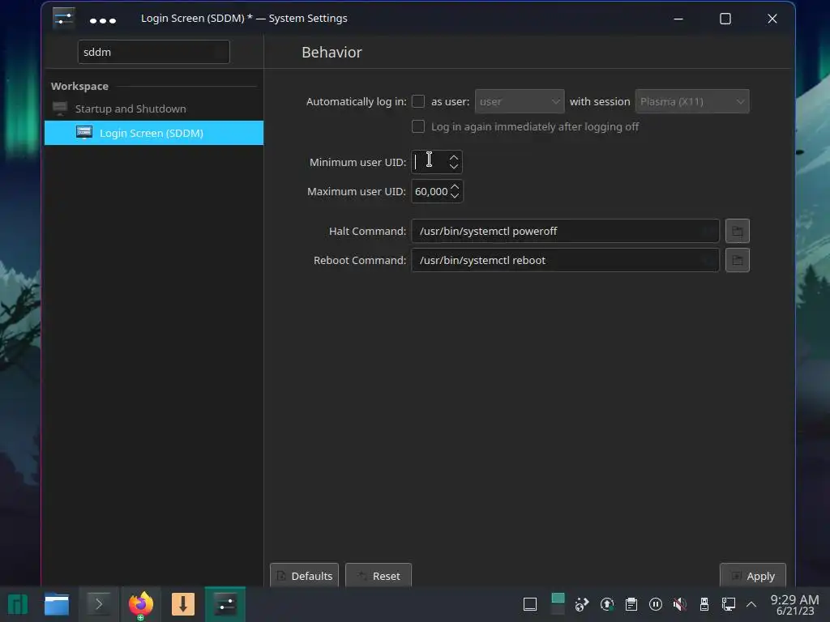Viewport: 830px width, 622px height.
Task: Open Firefox from the taskbar
Action: [140, 605]
